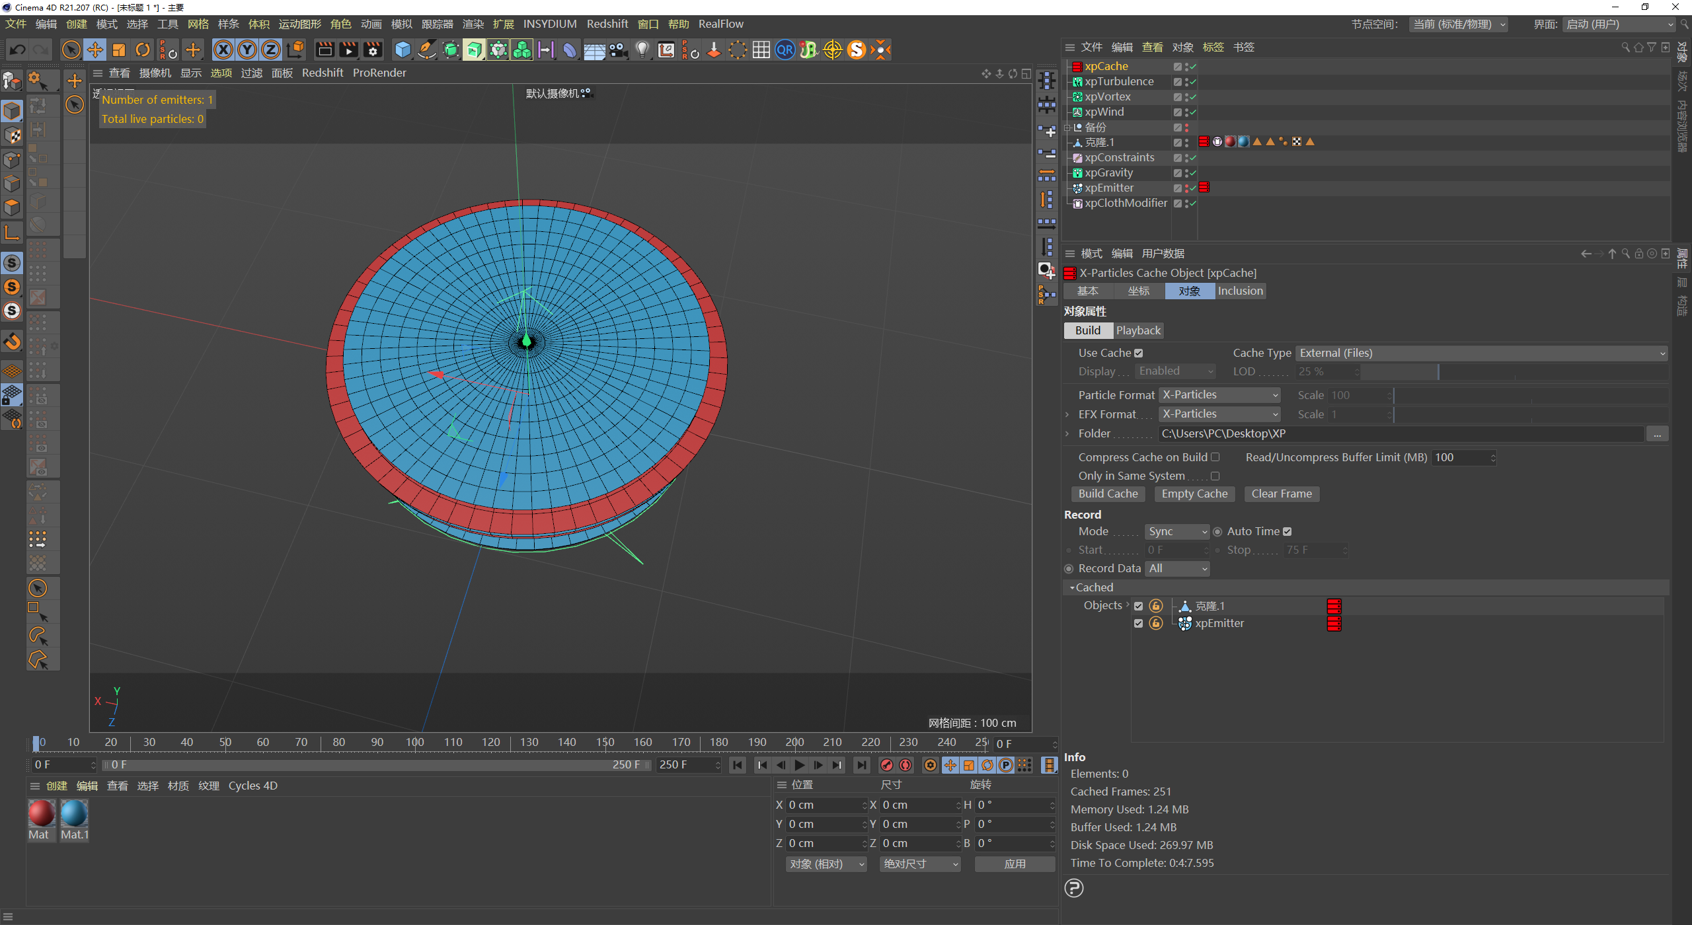Click the xpClothModifier icon in the scene list
The width and height of the screenshot is (1692, 925).
tap(1077, 203)
